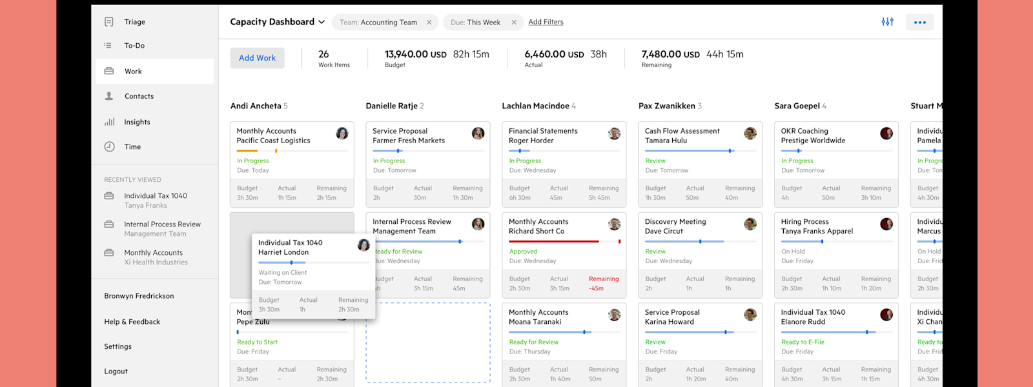The image size is (1033, 387).
Task: Click the Time clock icon
Action: pyautogui.click(x=110, y=146)
